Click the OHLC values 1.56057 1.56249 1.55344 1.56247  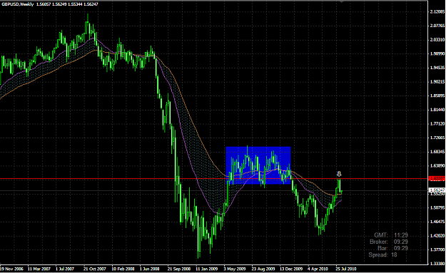tap(67, 4)
